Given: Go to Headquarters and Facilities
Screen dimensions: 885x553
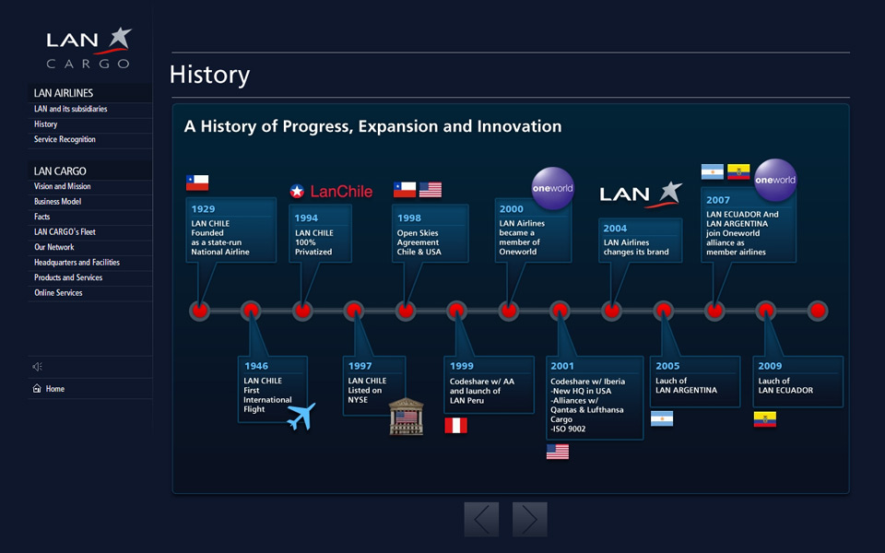Looking at the screenshot, I should click(x=89, y=263).
